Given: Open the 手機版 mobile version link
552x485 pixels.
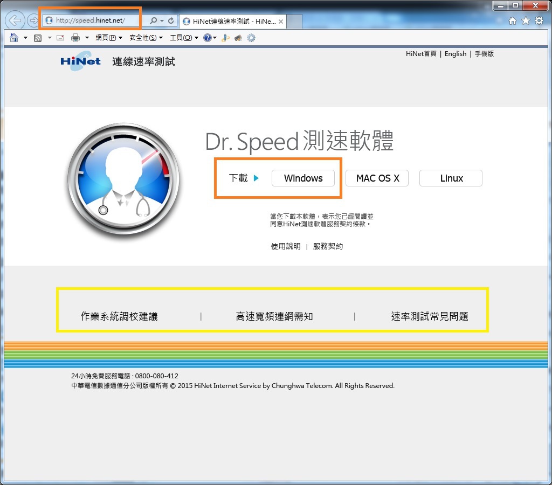Looking at the screenshot, I should tap(484, 54).
